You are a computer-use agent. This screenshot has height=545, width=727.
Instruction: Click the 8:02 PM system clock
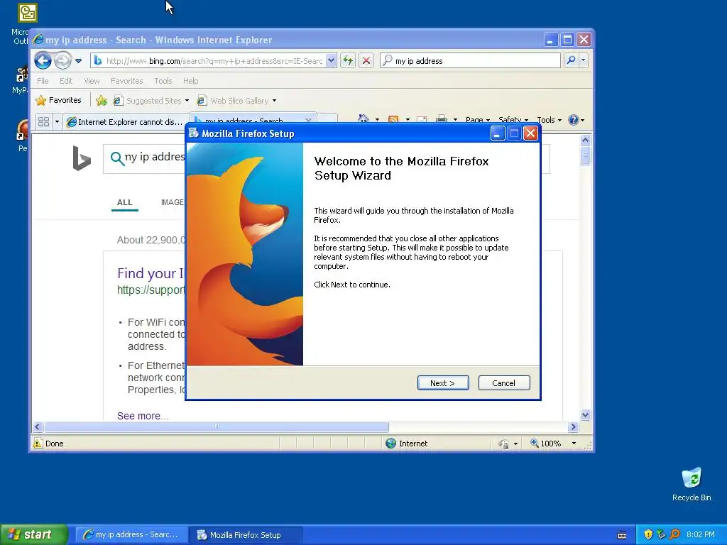click(701, 534)
